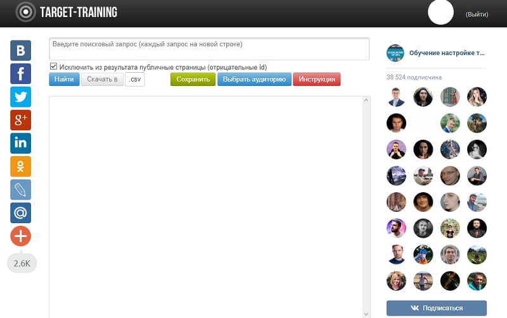Image resolution: width=507 pixels, height=318 pixels.
Task: Click results scrollbar up arrow
Action: click(366, 101)
